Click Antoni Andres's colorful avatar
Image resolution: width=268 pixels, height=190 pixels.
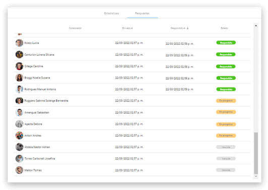(x=19, y=136)
